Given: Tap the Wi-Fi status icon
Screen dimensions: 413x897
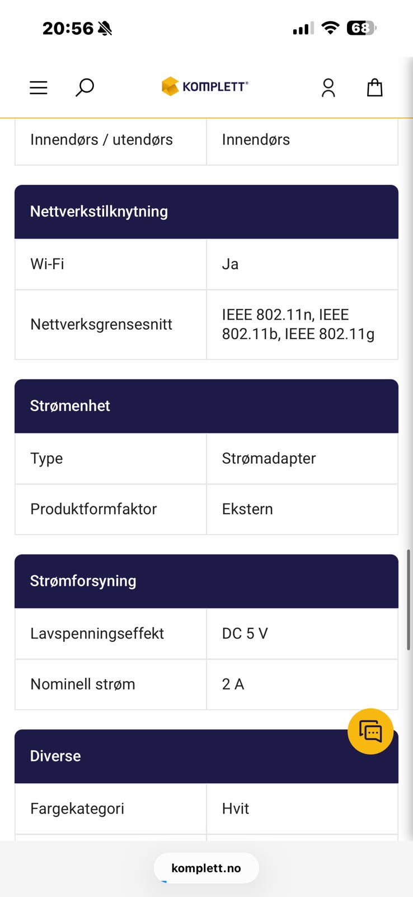Looking at the screenshot, I should pos(331,28).
